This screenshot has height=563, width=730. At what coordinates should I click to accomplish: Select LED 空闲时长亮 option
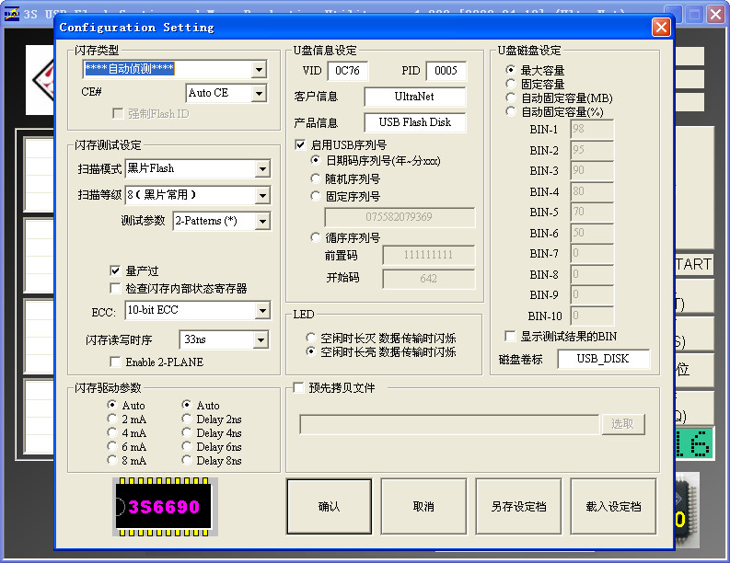(310, 351)
